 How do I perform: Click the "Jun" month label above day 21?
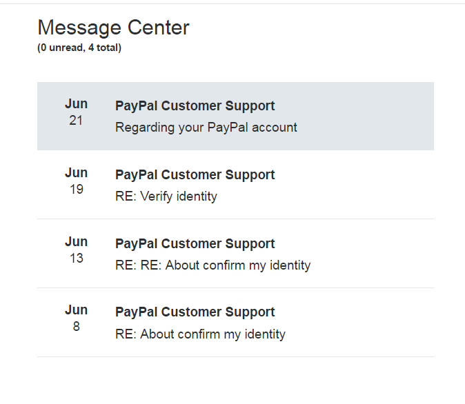click(76, 104)
